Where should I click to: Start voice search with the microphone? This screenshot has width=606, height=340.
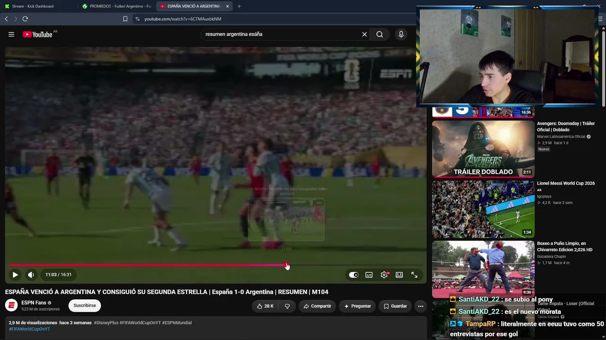tap(401, 34)
